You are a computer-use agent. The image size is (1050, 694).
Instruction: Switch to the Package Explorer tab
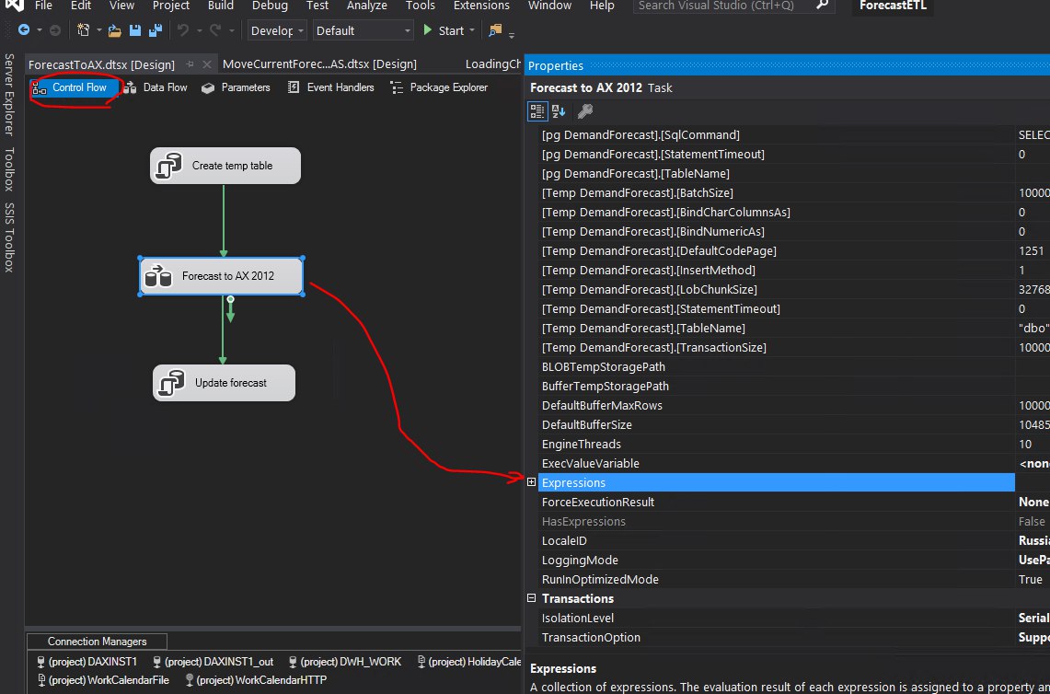tap(439, 87)
